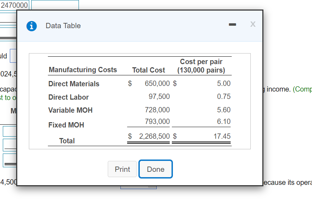The width and height of the screenshot is (312, 200).
Task: Click the 2,268,500 grand total value
Action: pos(154,136)
